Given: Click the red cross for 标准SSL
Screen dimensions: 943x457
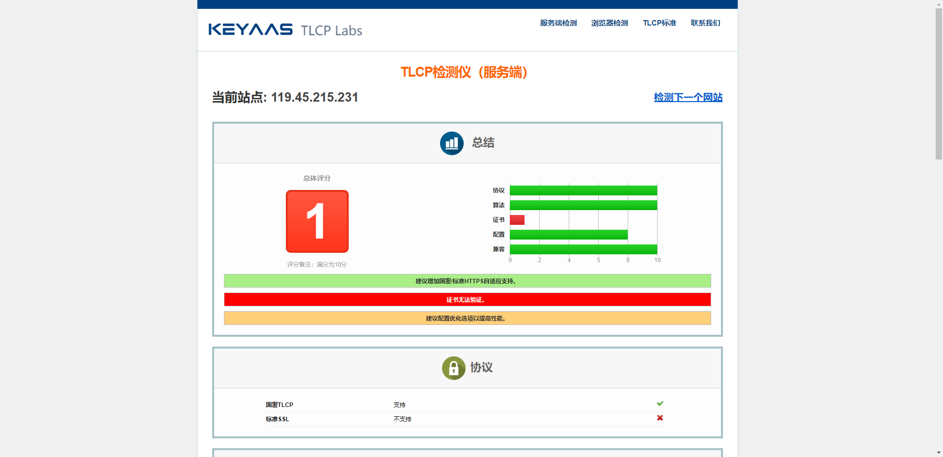Looking at the screenshot, I should pyautogui.click(x=660, y=418).
